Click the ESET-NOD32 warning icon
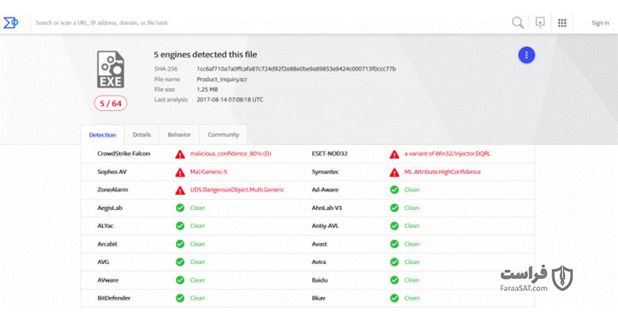 pyautogui.click(x=394, y=155)
